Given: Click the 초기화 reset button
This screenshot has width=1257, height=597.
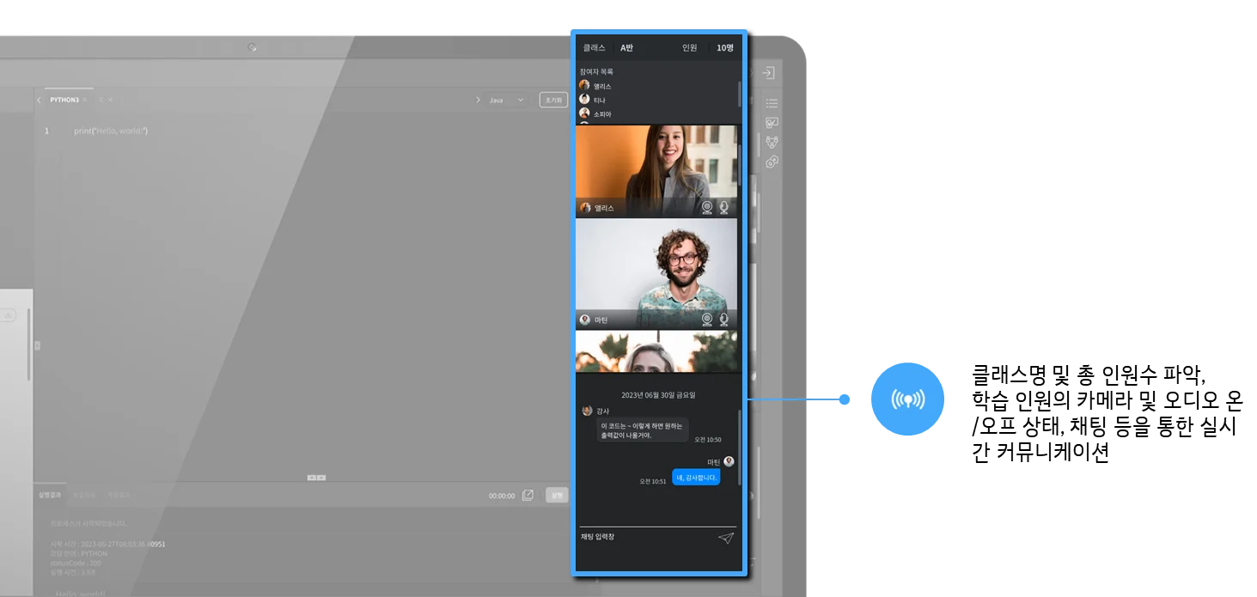Looking at the screenshot, I should pyautogui.click(x=553, y=101).
